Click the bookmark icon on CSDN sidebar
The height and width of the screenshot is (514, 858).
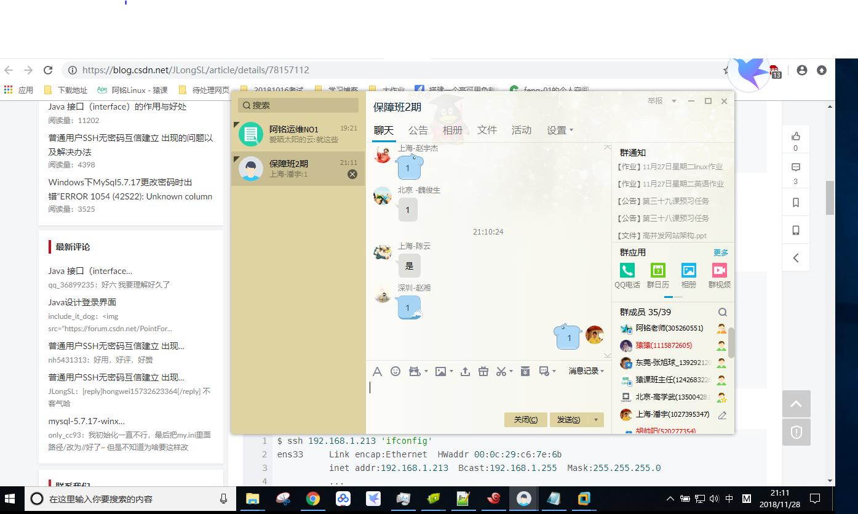pyautogui.click(x=796, y=203)
